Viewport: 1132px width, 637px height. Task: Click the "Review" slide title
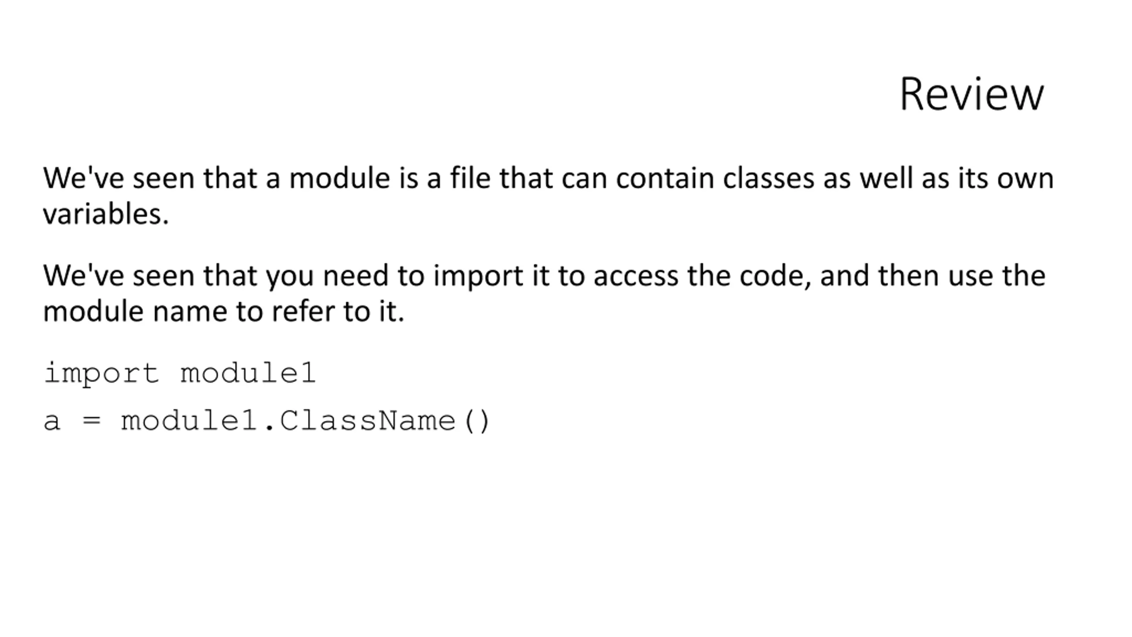coord(971,94)
